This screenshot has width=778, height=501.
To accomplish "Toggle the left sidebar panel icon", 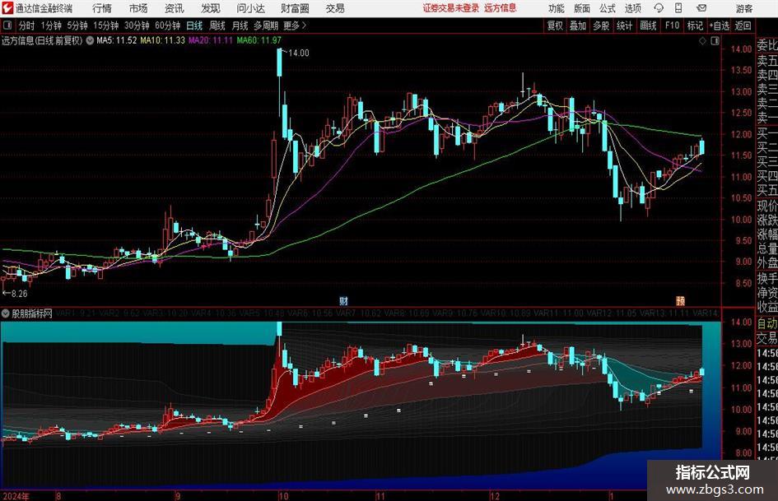I will [x=7, y=26].
